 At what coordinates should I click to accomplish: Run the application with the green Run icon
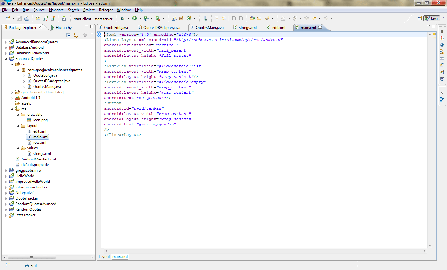coord(134,18)
